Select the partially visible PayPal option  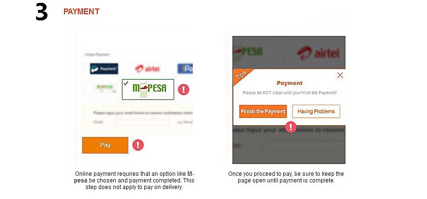(185, 69)
